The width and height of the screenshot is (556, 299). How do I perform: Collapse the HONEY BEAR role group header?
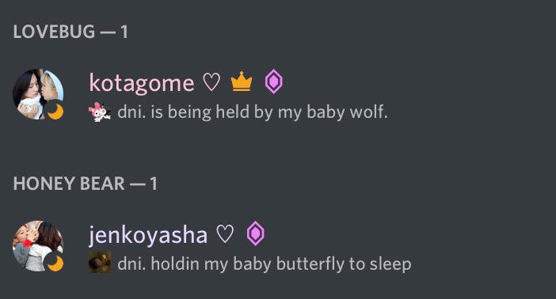(x=85, y=184)
